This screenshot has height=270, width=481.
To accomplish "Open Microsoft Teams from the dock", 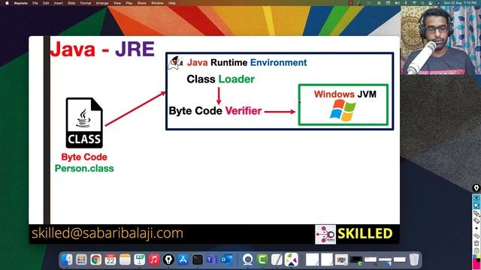I will pos(212,259).
